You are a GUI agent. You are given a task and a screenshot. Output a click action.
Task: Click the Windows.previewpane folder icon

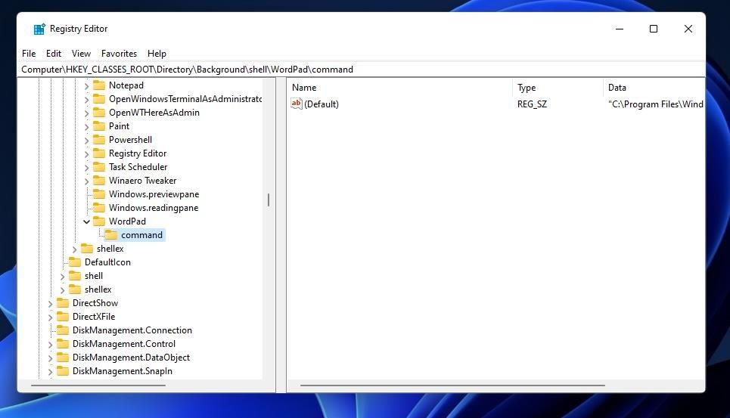[x=98, y=194]
